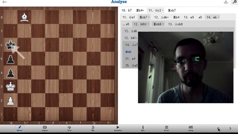This screenshot has width=238, height=134.
Task: Select the black king on a6
Action: click(10, 45)
